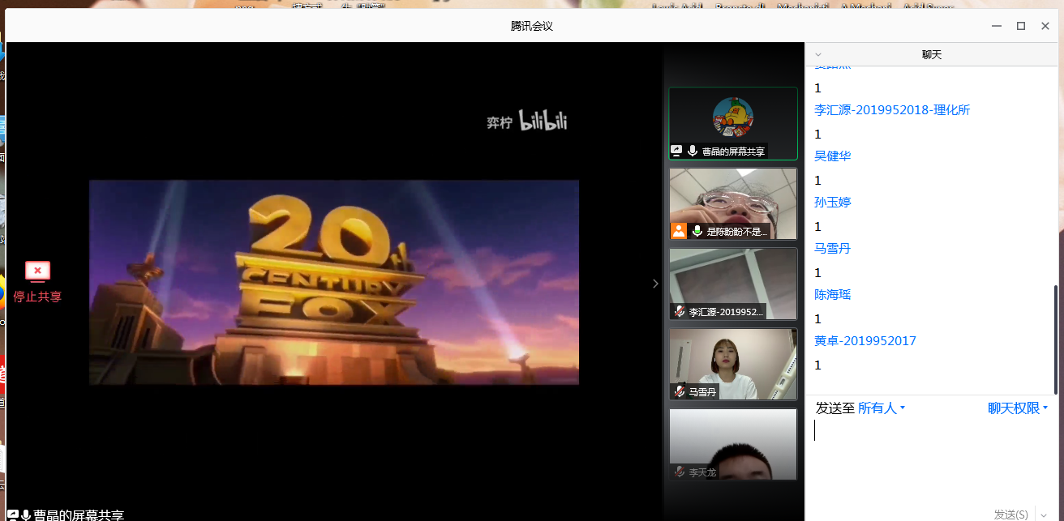The height and width of the screenshot is (521, 1064).
Task: Click the muted mic icon on 李汇源 thumbnail
Action: [679, 311]
